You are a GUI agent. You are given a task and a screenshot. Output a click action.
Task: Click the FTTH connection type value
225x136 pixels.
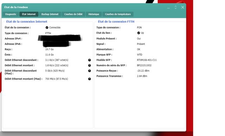pyautogui.click(x=48, y=33)
